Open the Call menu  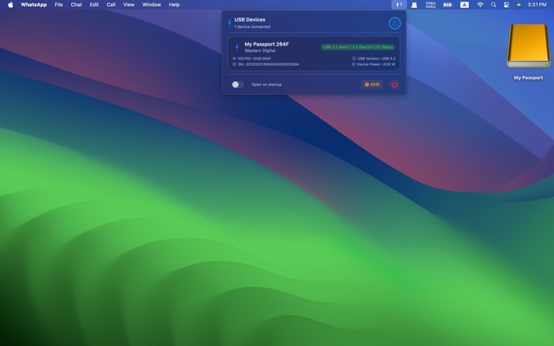point(111,5)
